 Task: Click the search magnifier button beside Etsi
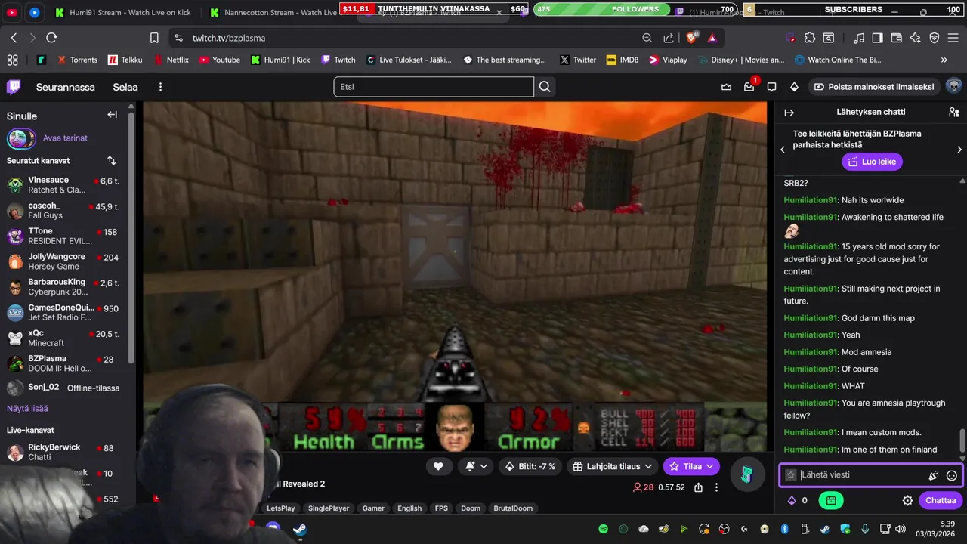(x=545, y=87)
